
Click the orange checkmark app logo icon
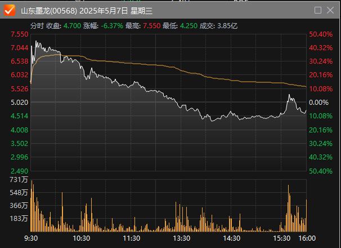pos(10,10)
